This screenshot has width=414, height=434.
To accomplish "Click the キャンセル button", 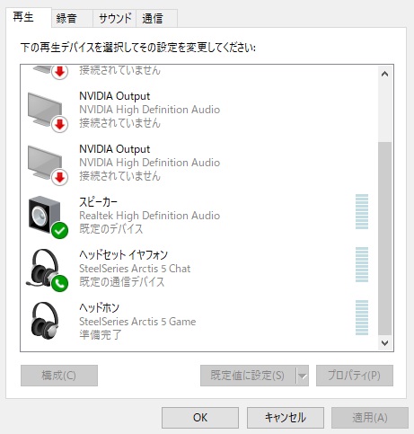I will tap(286, 418).
